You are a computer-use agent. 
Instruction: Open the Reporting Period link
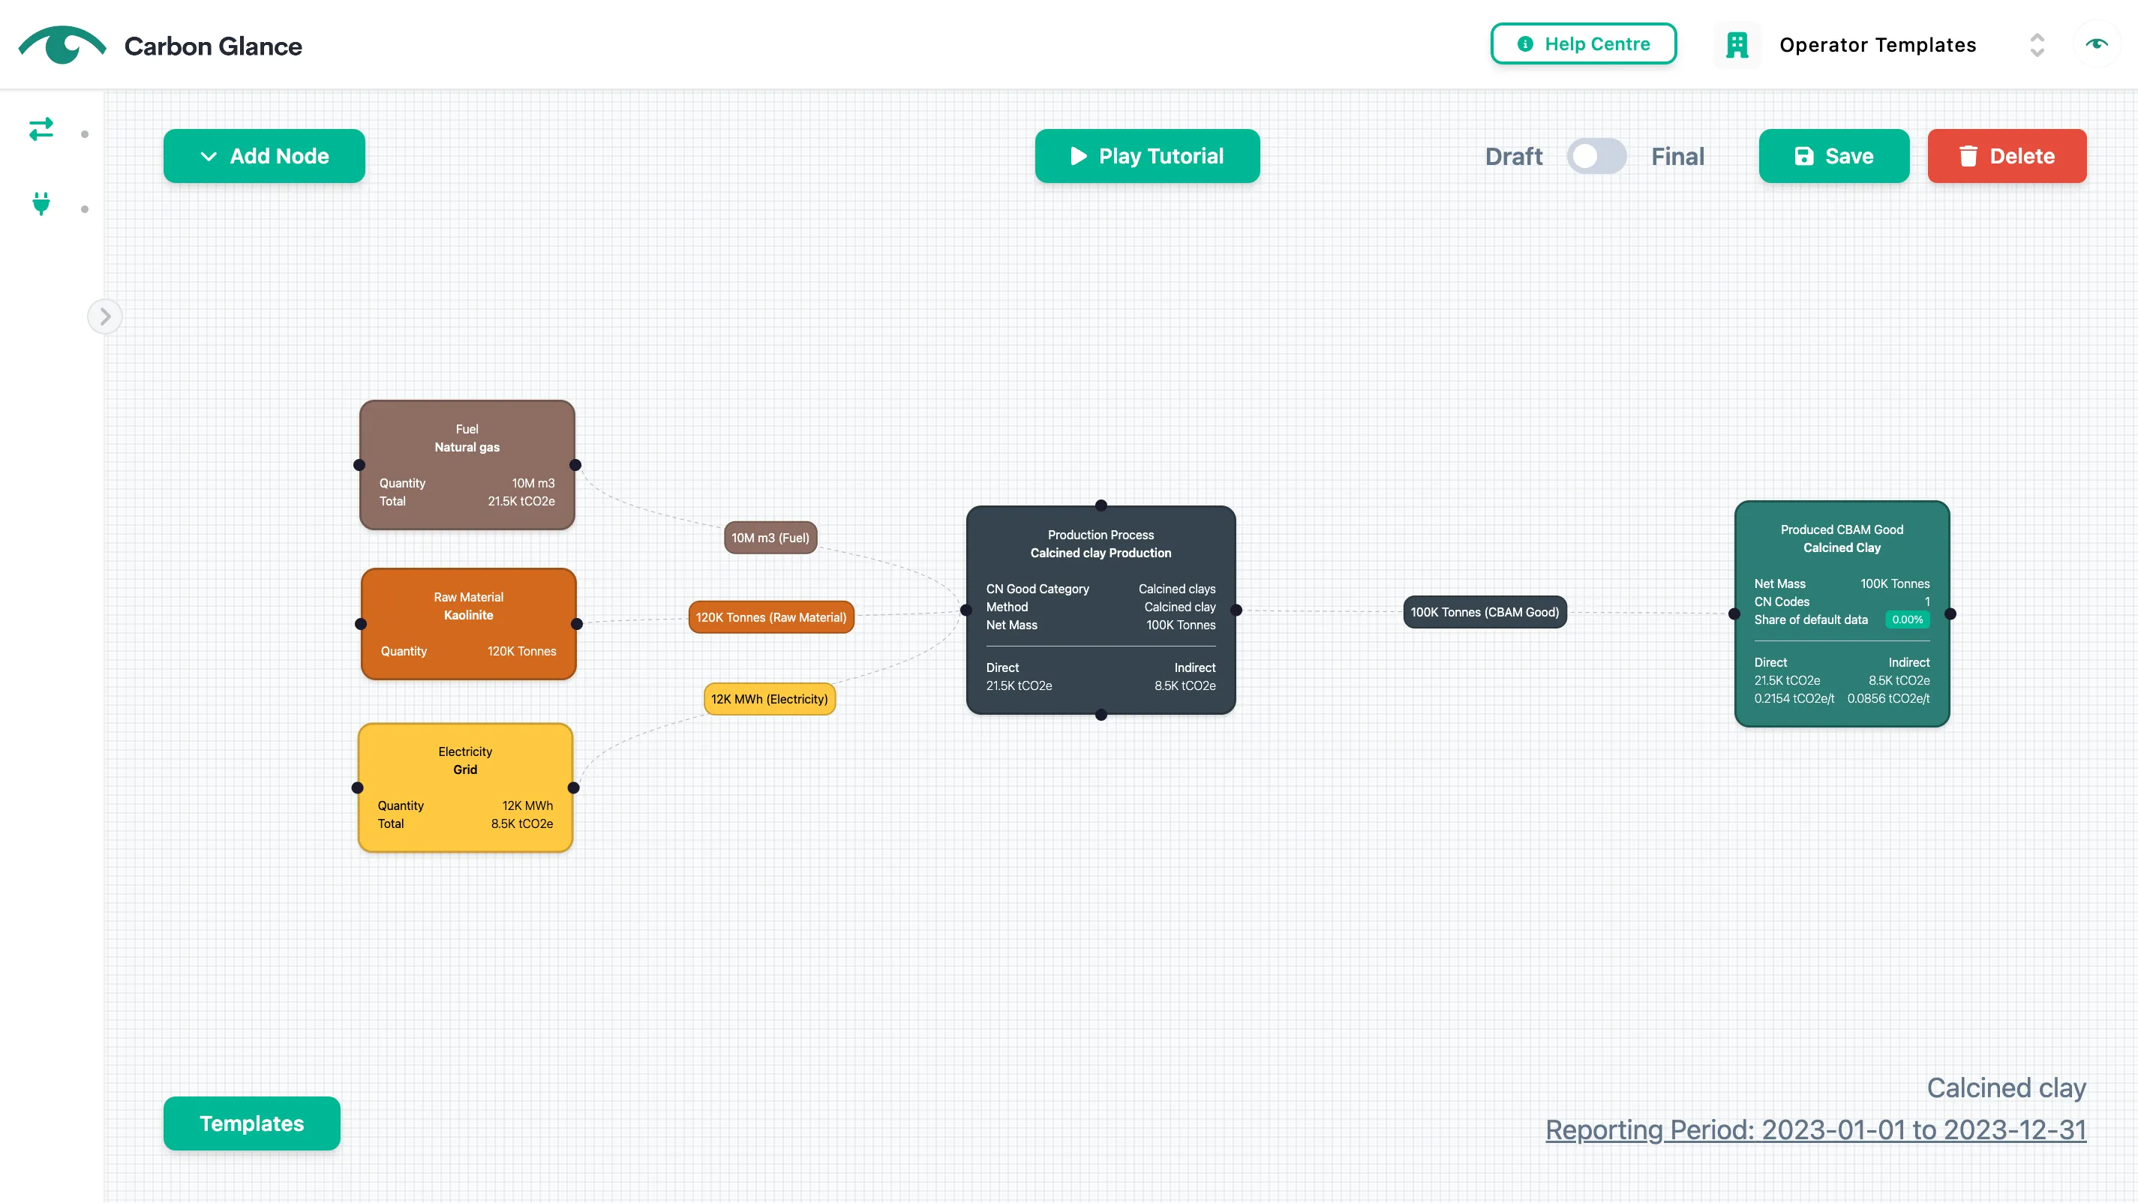(1815, 1129)
